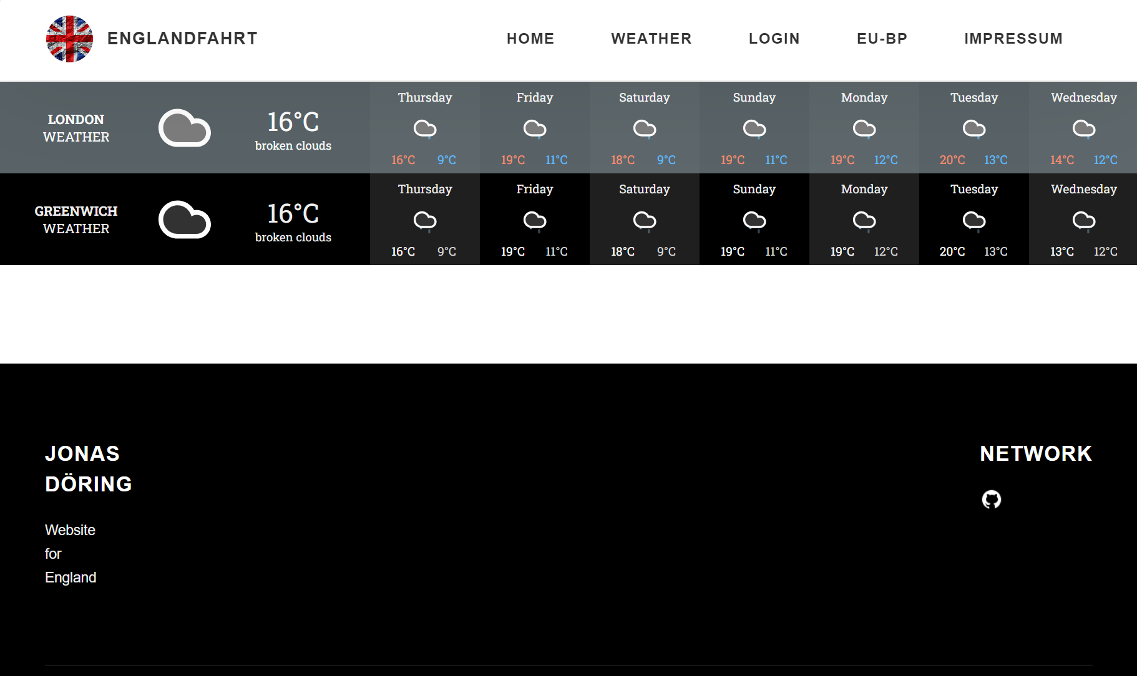Select Greenwich's Monday forecast cloud icon
Screen dimensions: 1137x676
864,221
